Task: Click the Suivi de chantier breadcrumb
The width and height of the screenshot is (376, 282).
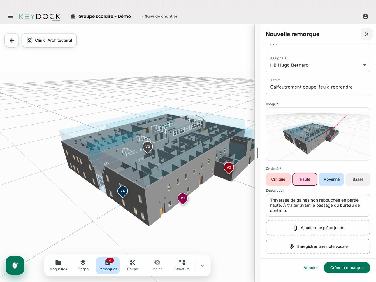Action: coord(161,17)
